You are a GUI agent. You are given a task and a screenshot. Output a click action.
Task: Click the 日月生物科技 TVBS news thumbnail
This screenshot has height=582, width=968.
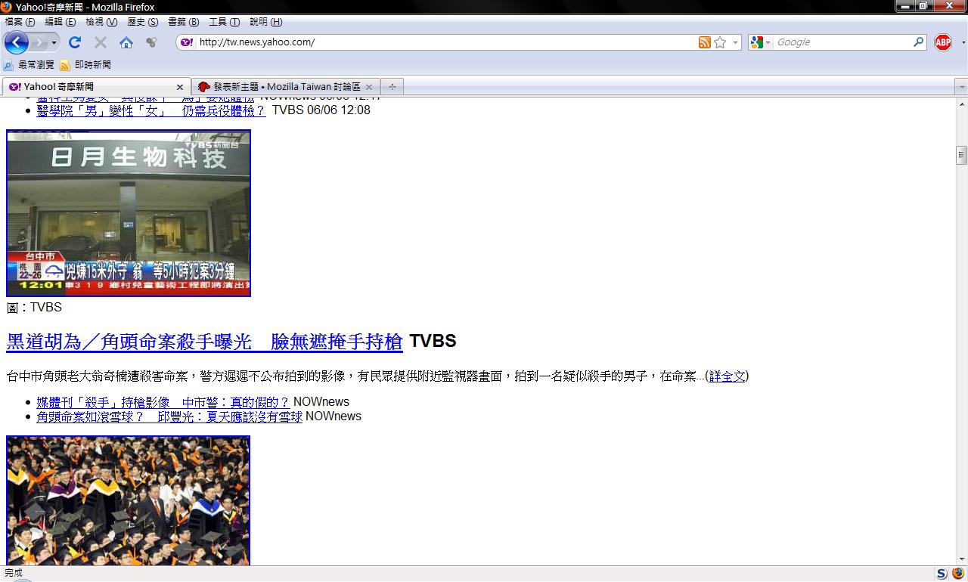pos(129,213)
